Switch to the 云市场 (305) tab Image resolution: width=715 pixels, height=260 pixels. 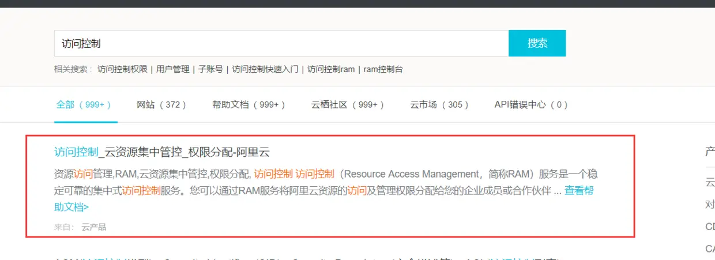440,105
